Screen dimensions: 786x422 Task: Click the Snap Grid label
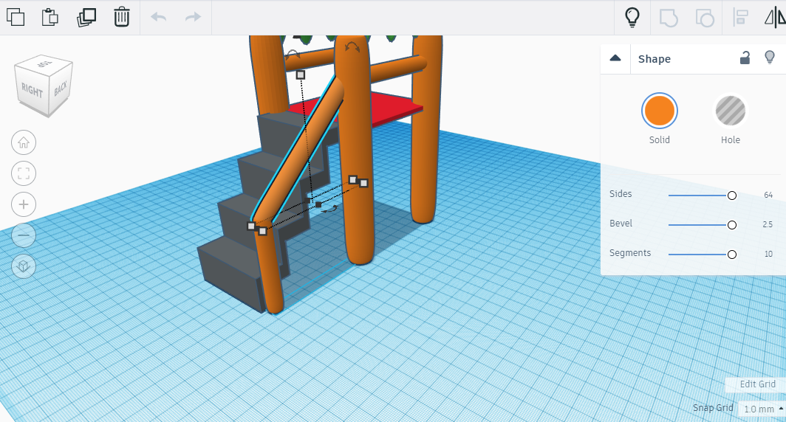point(713,408)
